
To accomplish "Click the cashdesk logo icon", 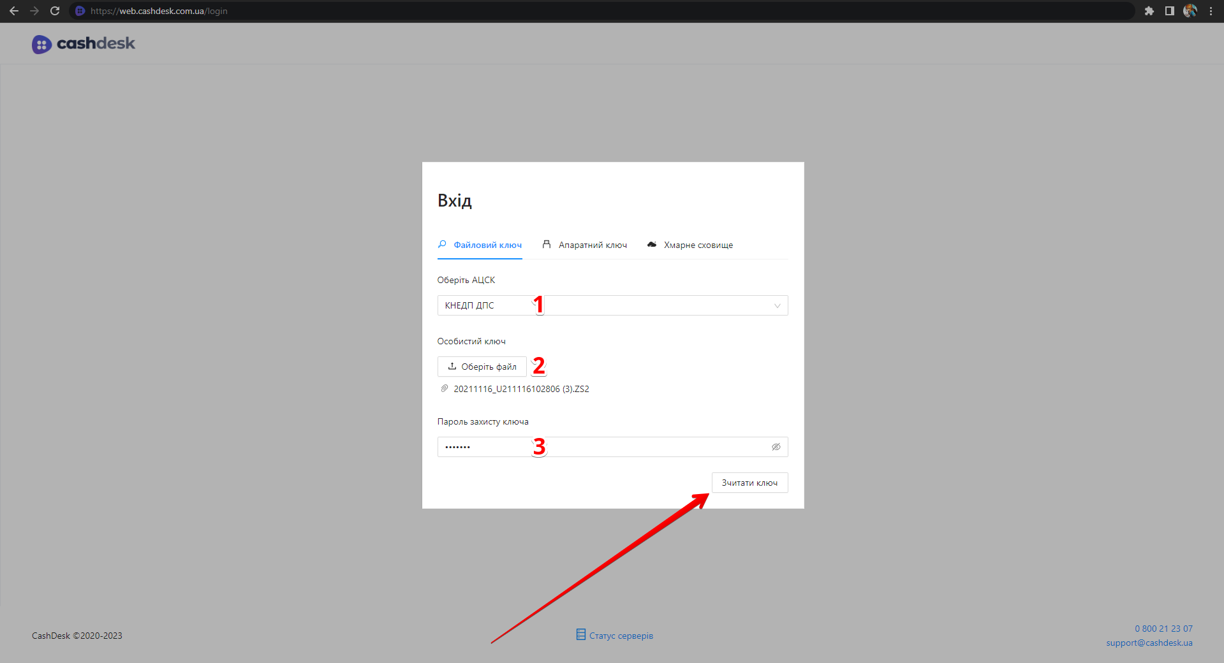I will [41, 44].
